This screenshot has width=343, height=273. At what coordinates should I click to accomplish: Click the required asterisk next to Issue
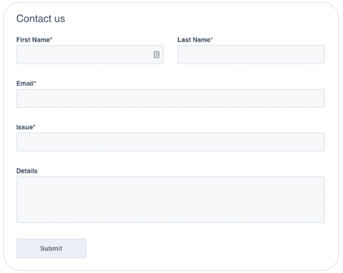click(34, 126)
